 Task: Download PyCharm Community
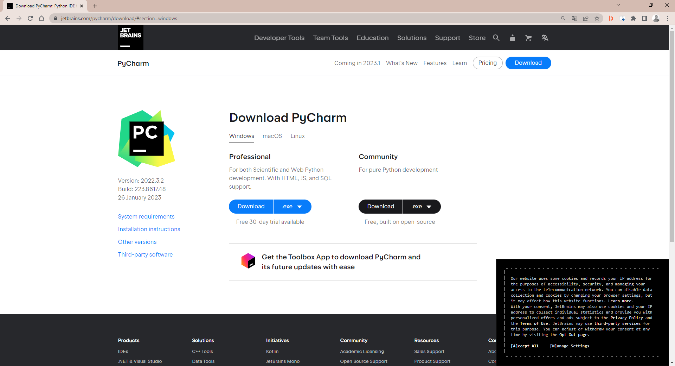381,207
